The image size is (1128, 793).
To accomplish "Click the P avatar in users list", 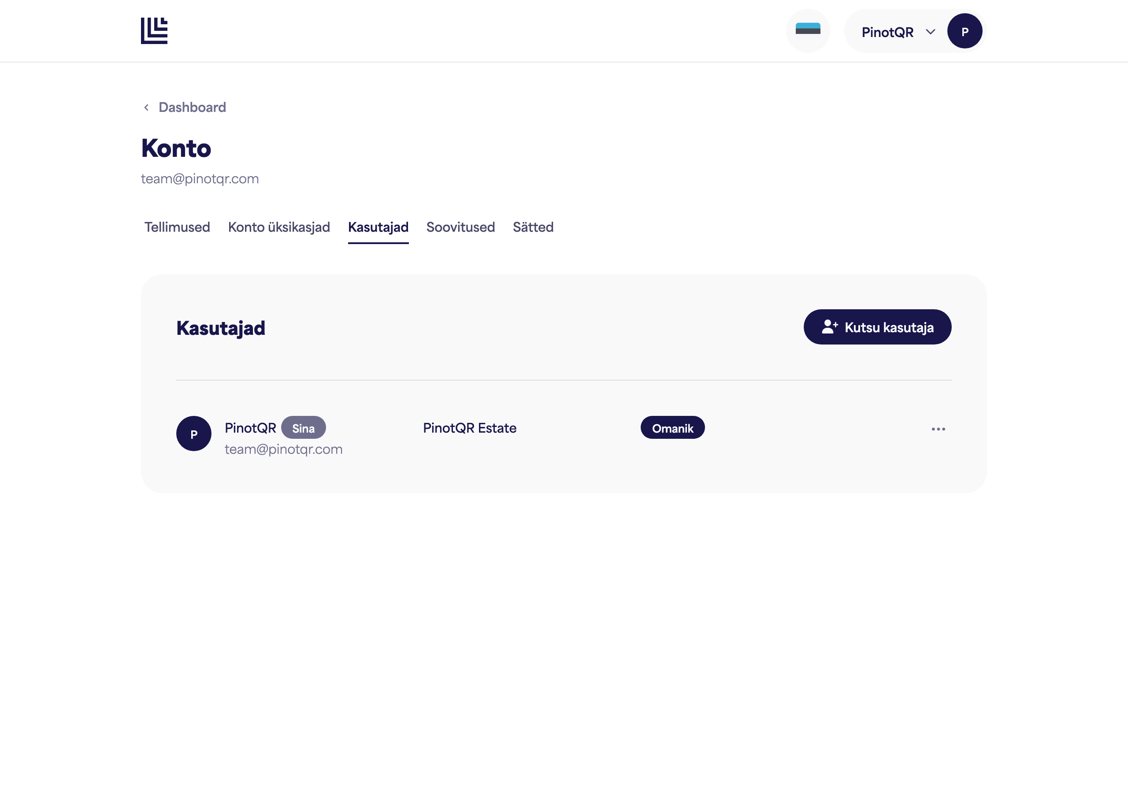I will pyautogui.click(x=193, y=434).
